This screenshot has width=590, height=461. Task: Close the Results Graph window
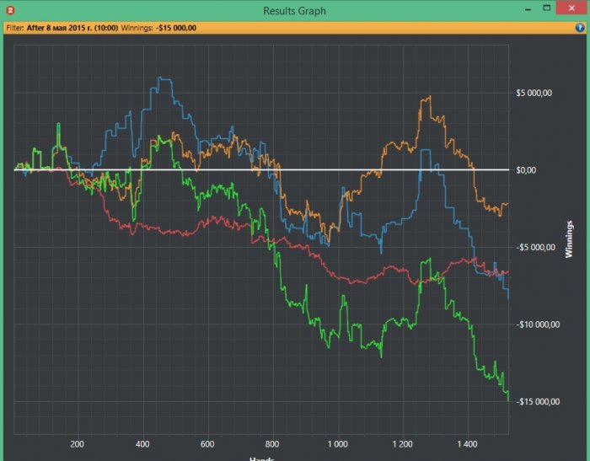(x=571, y=8)
